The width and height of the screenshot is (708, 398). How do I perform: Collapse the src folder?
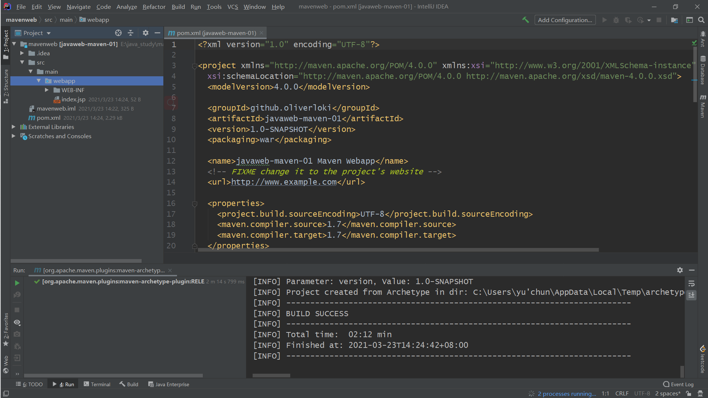tap(22, 62)
